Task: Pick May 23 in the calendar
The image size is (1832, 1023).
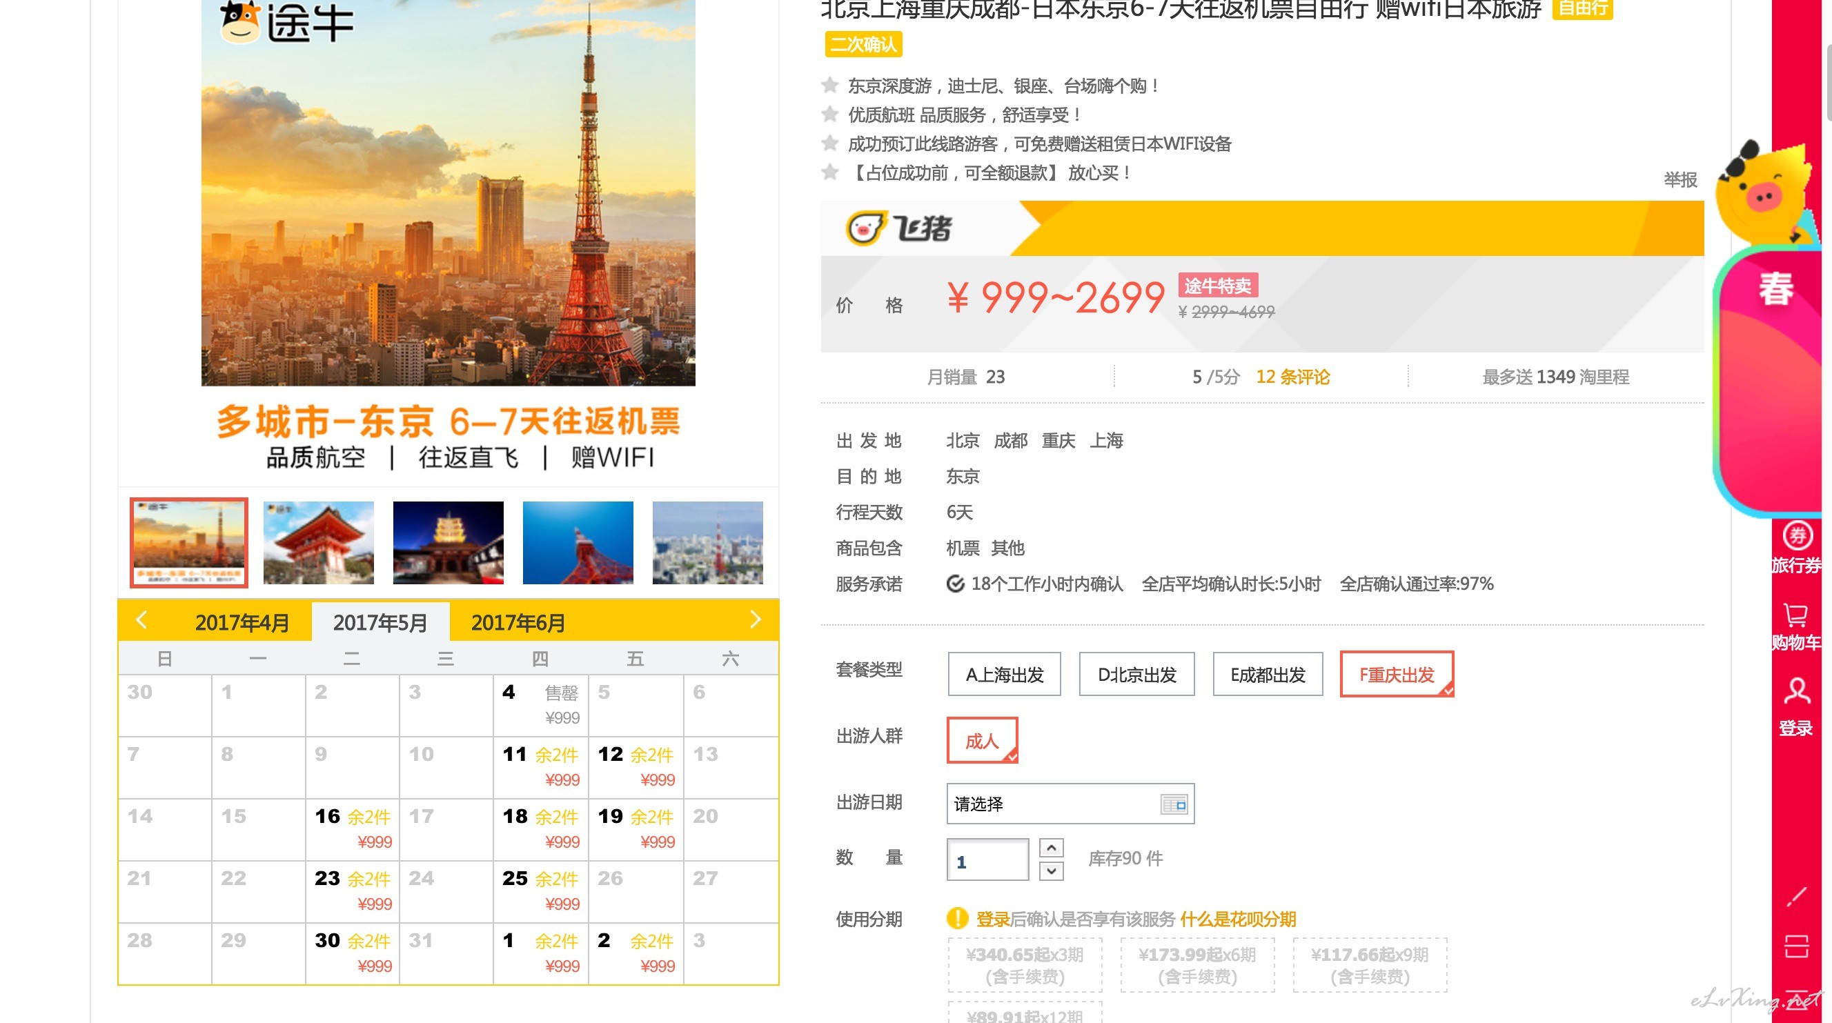Action: point(353,891)
